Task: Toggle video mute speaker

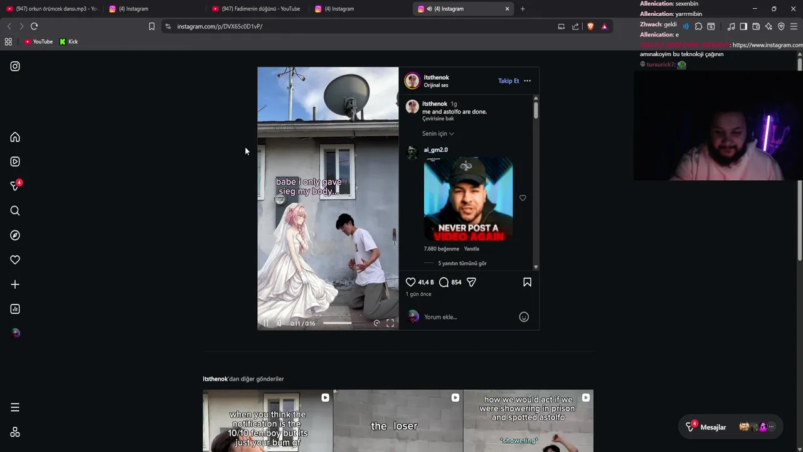Action: pos(279,323)
